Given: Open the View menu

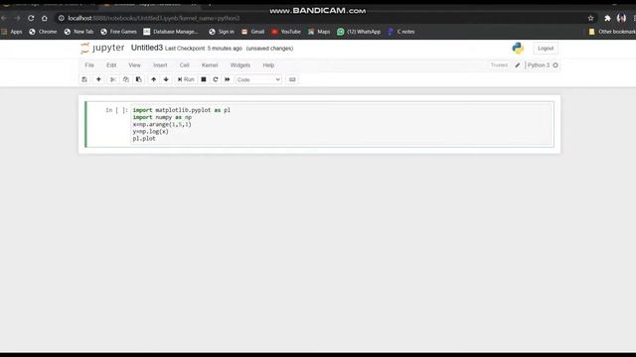Looking at the screenshot, I should 134,65.
